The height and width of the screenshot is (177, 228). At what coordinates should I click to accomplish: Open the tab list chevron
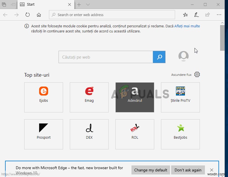(88, 5)
